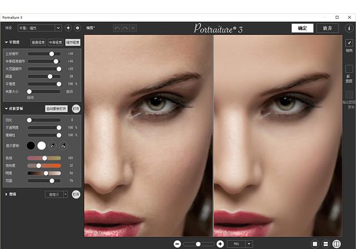
Task: Open the history dropdown next to redo
Action: click(x=133, y=28)
